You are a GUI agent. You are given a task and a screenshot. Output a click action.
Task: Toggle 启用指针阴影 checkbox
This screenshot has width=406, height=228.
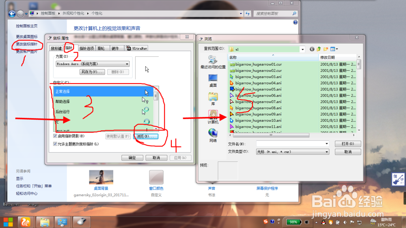55,136
